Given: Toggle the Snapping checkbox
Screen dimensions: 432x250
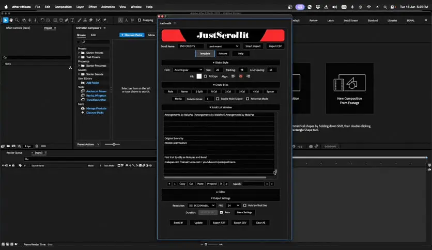Looking at the screenshot, I should coord(140,20).
